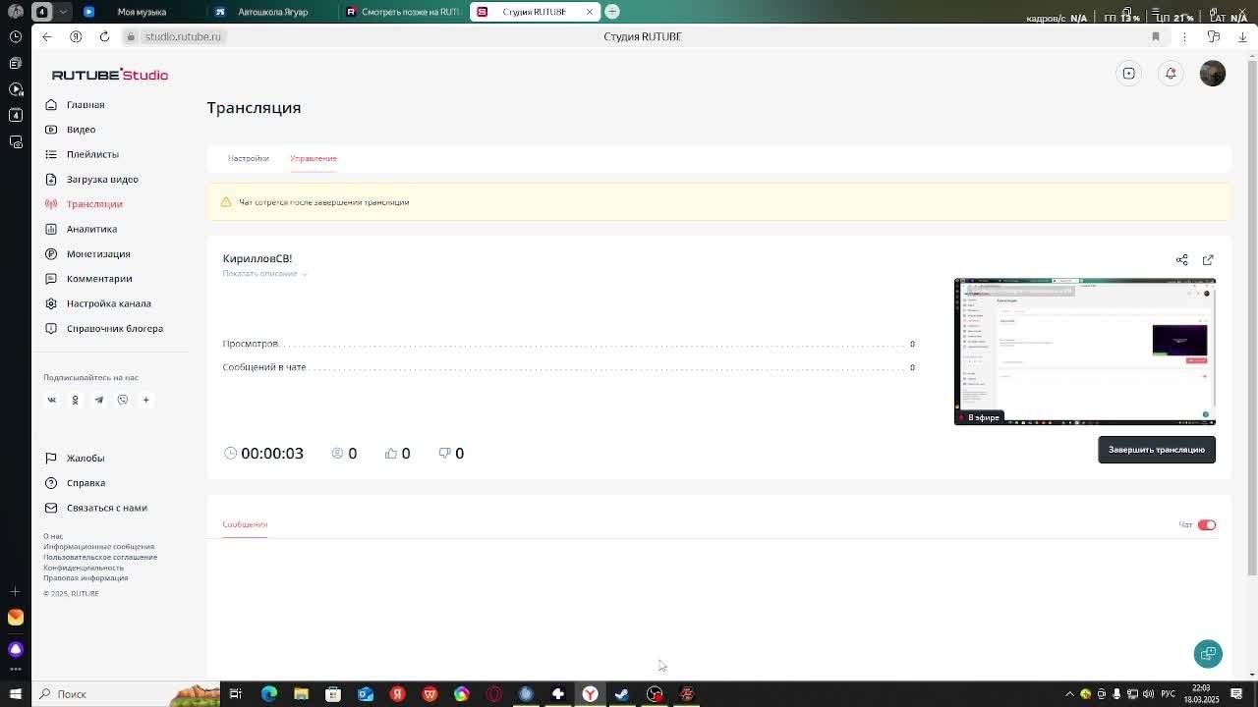Open the taskbar clock and date
The width and height of the screenshot is (1258, 707).
(x=1201, y=694)
